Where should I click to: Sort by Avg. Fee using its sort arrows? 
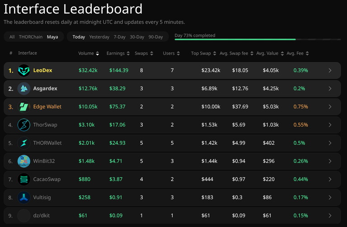click(307, 54)
